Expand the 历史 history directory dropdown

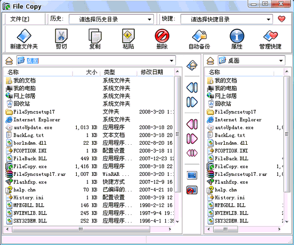149,19
